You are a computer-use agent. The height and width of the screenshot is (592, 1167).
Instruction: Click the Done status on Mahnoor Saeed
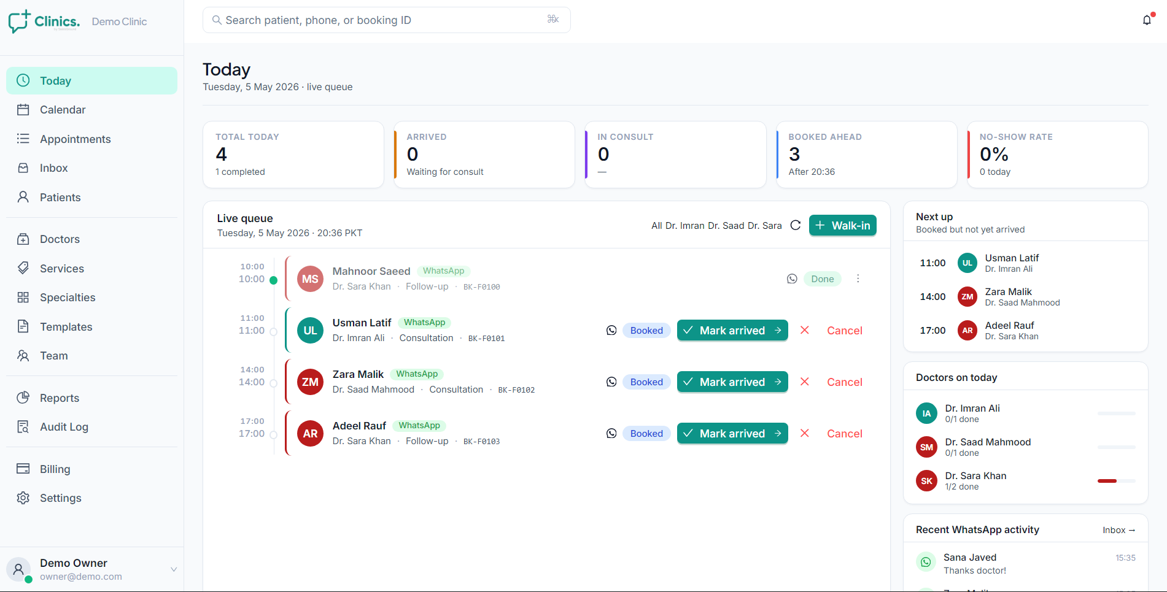pos(823,279)
